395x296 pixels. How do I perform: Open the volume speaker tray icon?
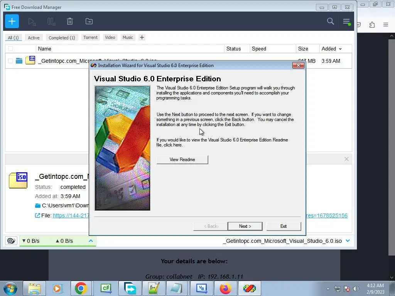click(356, 289)
